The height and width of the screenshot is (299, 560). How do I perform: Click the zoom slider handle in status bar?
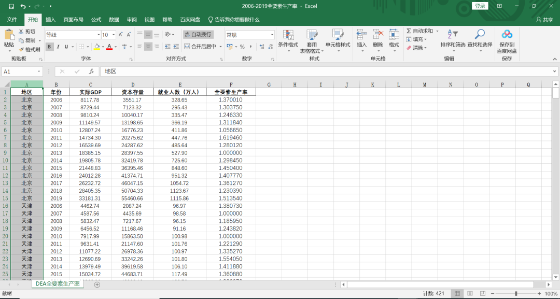click(516, 293)
